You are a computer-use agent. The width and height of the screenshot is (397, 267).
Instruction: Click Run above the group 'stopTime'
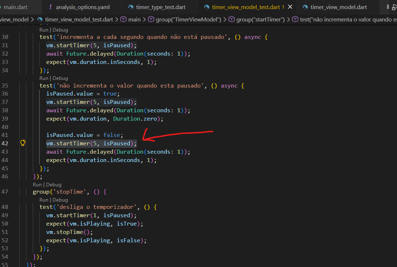click(x=37, y=185)
